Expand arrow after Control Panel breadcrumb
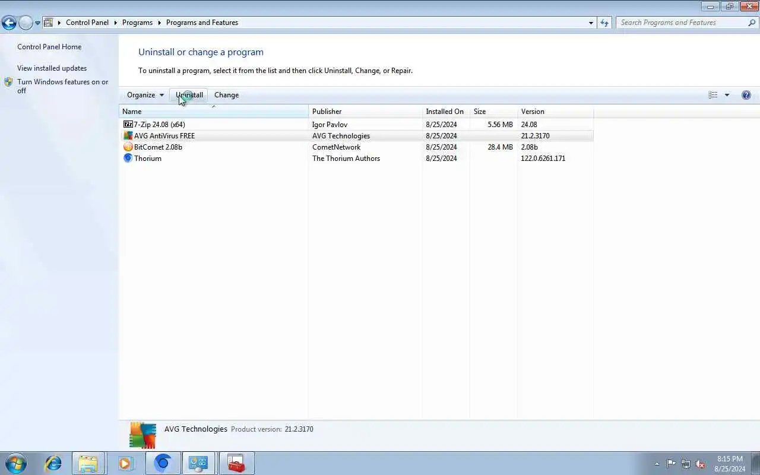Viewport: 760px width, 475px height. coord(115,23)
